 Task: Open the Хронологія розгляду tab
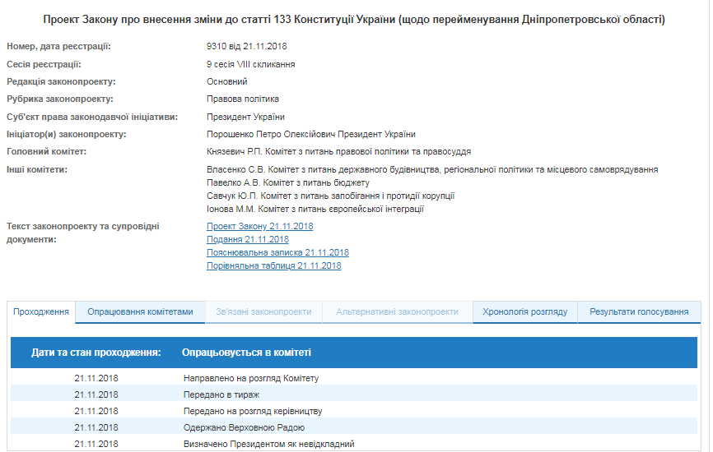pos(524,312)
